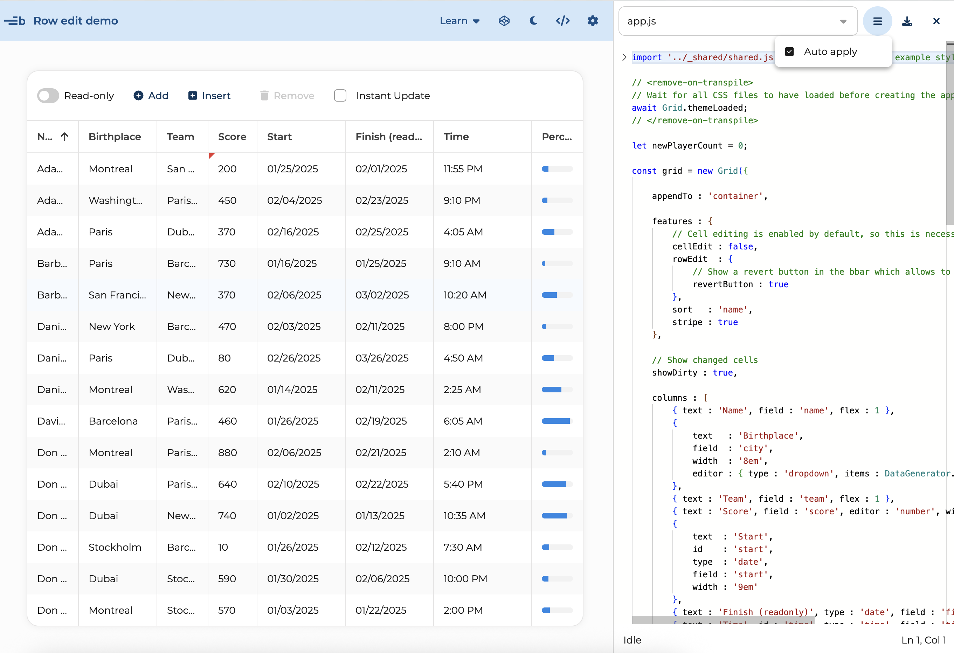Toggle the code editor icon

562,21
